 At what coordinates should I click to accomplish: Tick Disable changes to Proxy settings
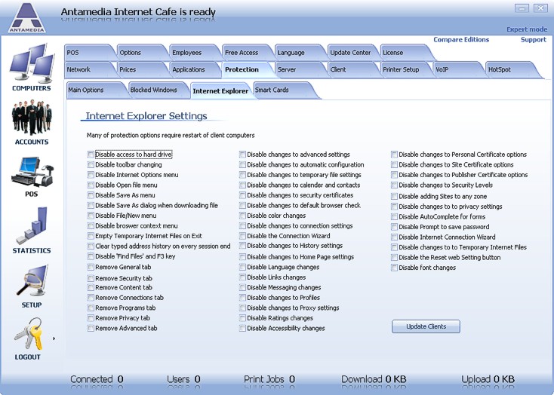pyautogui.click(x=242, y=308)
